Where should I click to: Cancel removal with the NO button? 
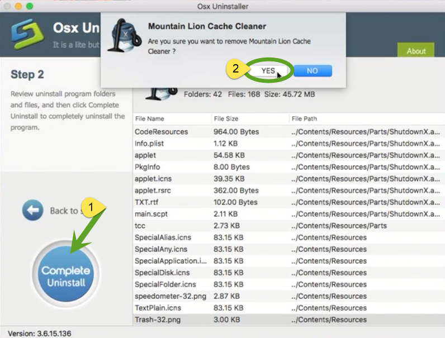point(313,70)
